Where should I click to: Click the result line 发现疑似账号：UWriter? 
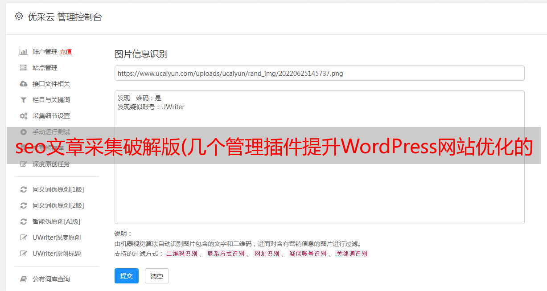point(151,107)
